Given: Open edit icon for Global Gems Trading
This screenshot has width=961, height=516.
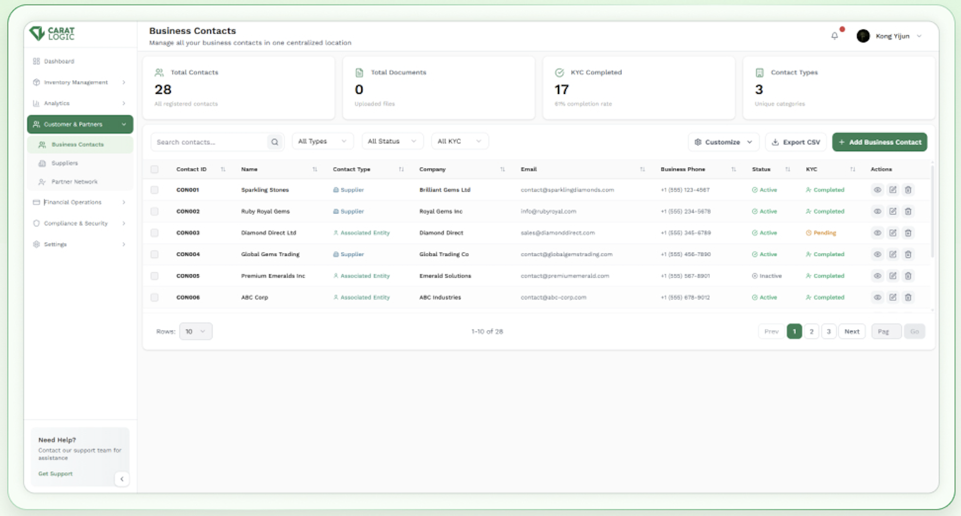Looking at the screenshot, I should tap(893, 254).
